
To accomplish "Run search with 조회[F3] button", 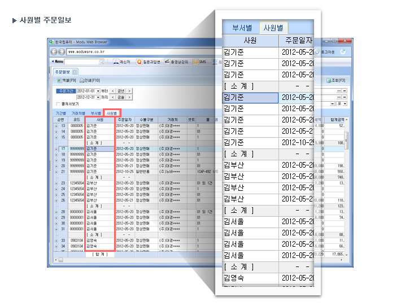I will 336,81.
